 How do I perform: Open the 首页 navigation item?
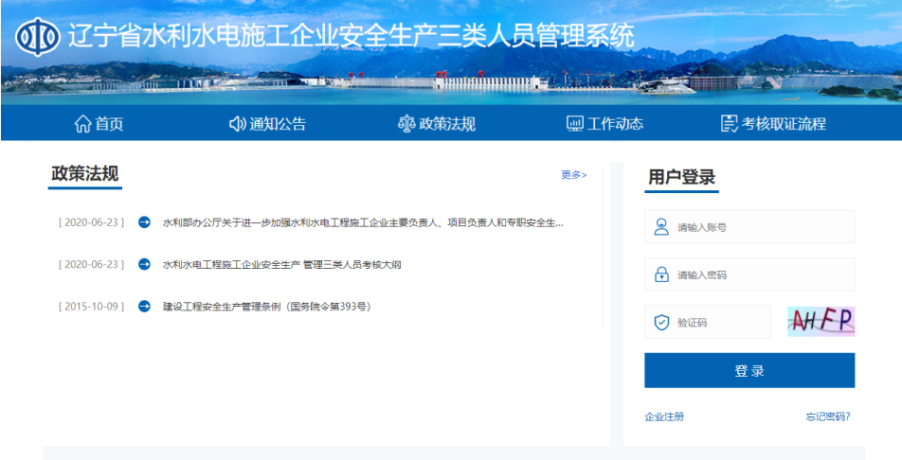tap(99, 124)
